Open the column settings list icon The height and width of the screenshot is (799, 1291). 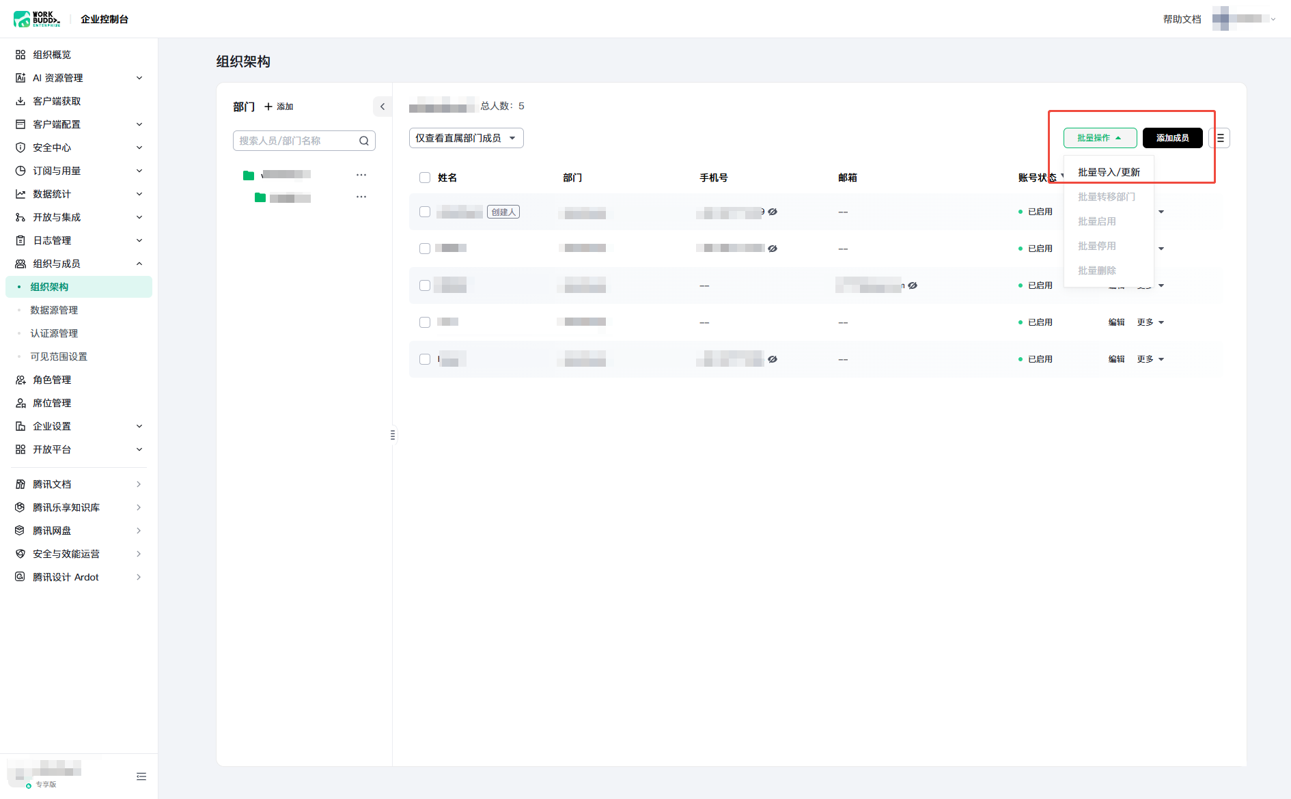click(1220, 138)
